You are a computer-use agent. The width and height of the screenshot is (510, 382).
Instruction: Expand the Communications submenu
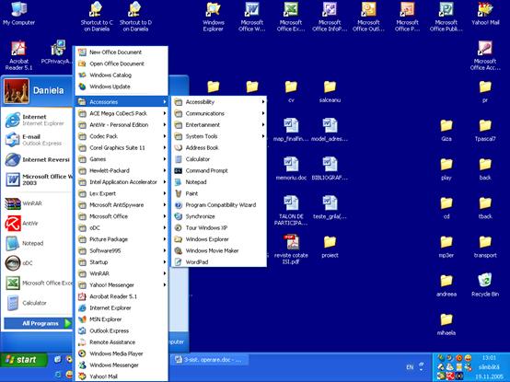coord(219,113)
